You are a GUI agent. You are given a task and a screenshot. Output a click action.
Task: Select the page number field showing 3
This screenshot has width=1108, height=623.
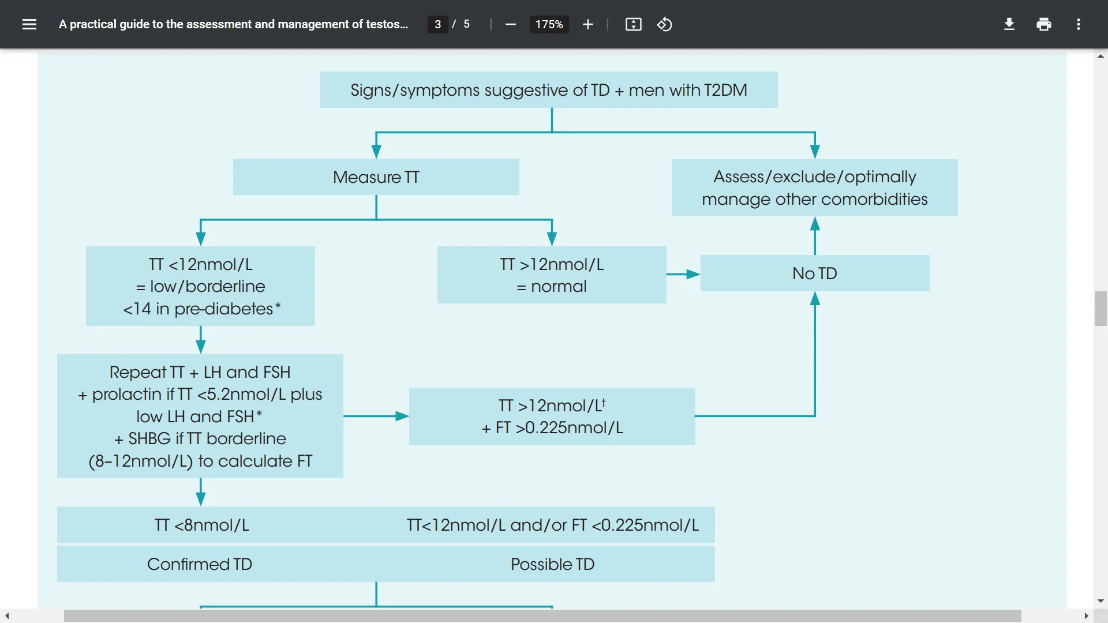437,24
